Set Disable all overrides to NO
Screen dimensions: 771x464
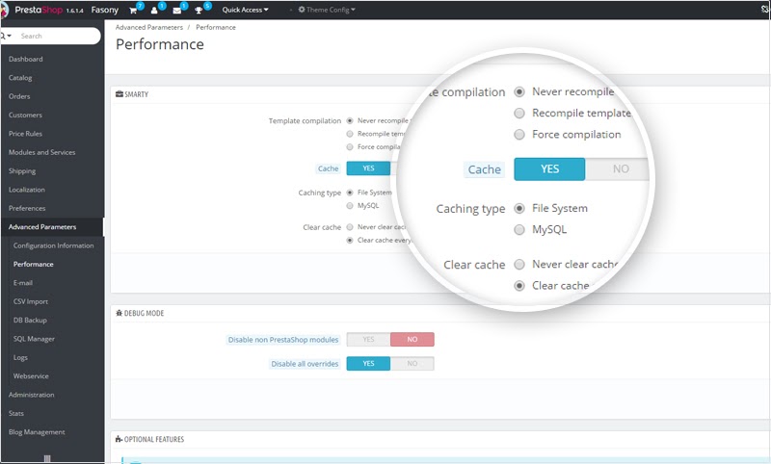pyautogui.click(x=412, y=364)
